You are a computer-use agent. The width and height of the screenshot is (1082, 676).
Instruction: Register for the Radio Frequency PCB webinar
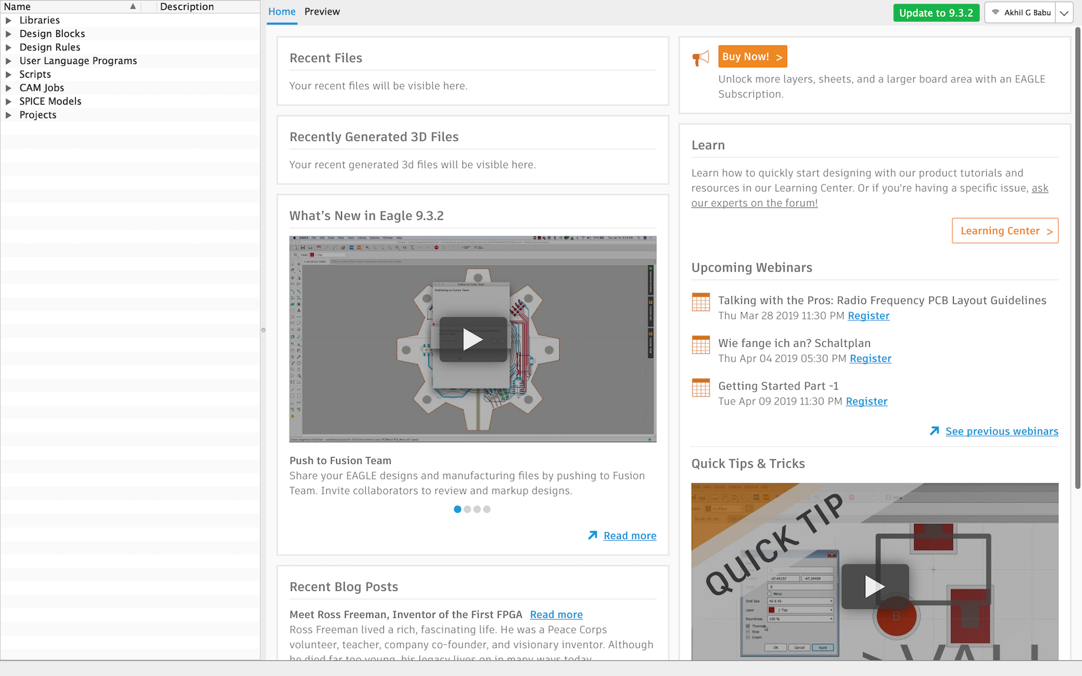click(868, 316)
